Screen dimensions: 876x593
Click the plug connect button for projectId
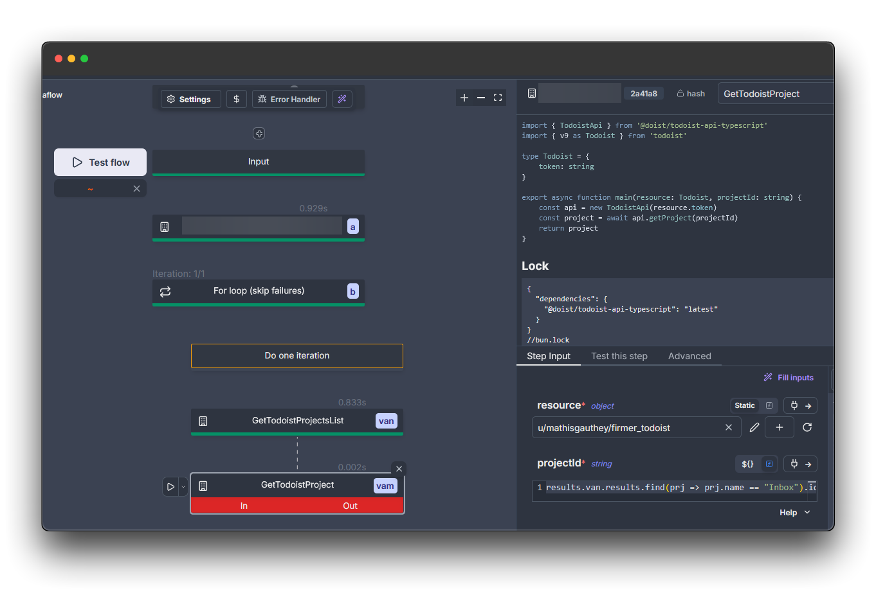801,464
